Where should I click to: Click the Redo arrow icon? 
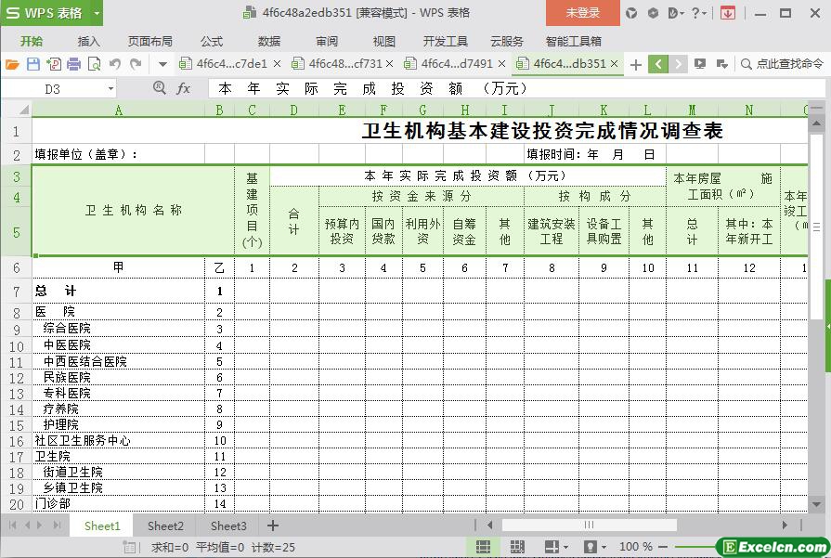pos(136,64)
